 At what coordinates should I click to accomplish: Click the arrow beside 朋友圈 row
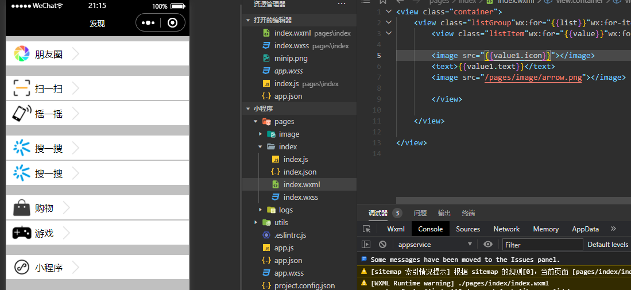click(76, 54)
